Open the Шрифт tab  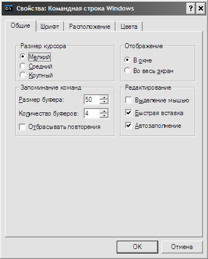tap(50, 27)
